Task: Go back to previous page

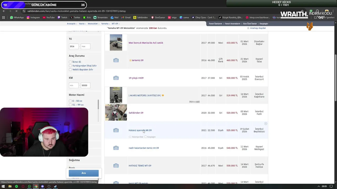Action: pos(4,11)
